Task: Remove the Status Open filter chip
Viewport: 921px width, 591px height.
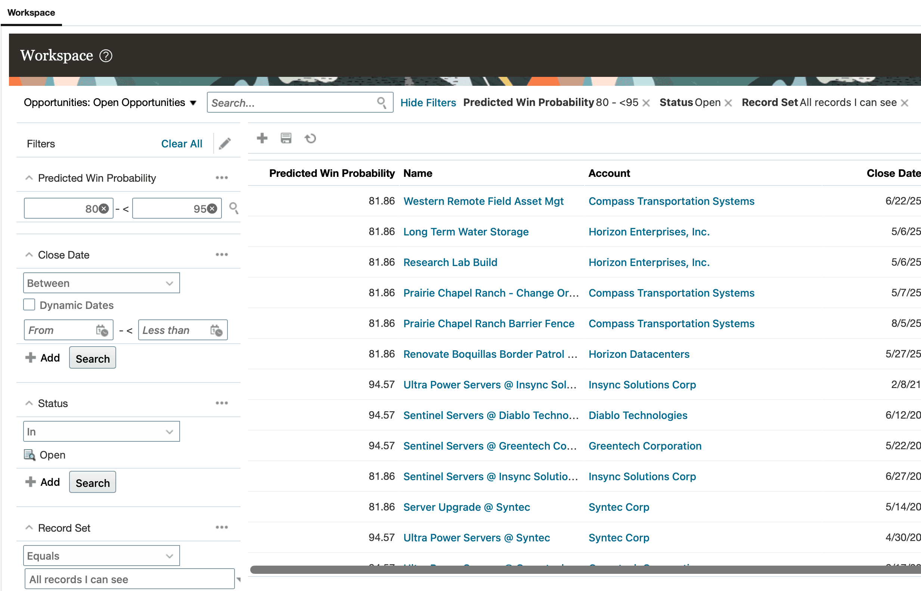Action: tap(728, 103)
